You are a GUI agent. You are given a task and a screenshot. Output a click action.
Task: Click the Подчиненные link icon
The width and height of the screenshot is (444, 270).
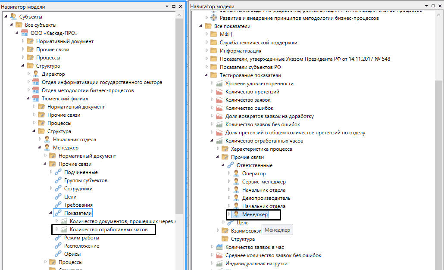pos(58,172)
